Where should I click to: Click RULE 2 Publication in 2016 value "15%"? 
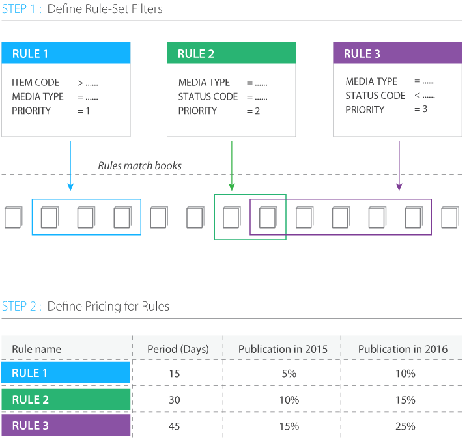[405, 400]
